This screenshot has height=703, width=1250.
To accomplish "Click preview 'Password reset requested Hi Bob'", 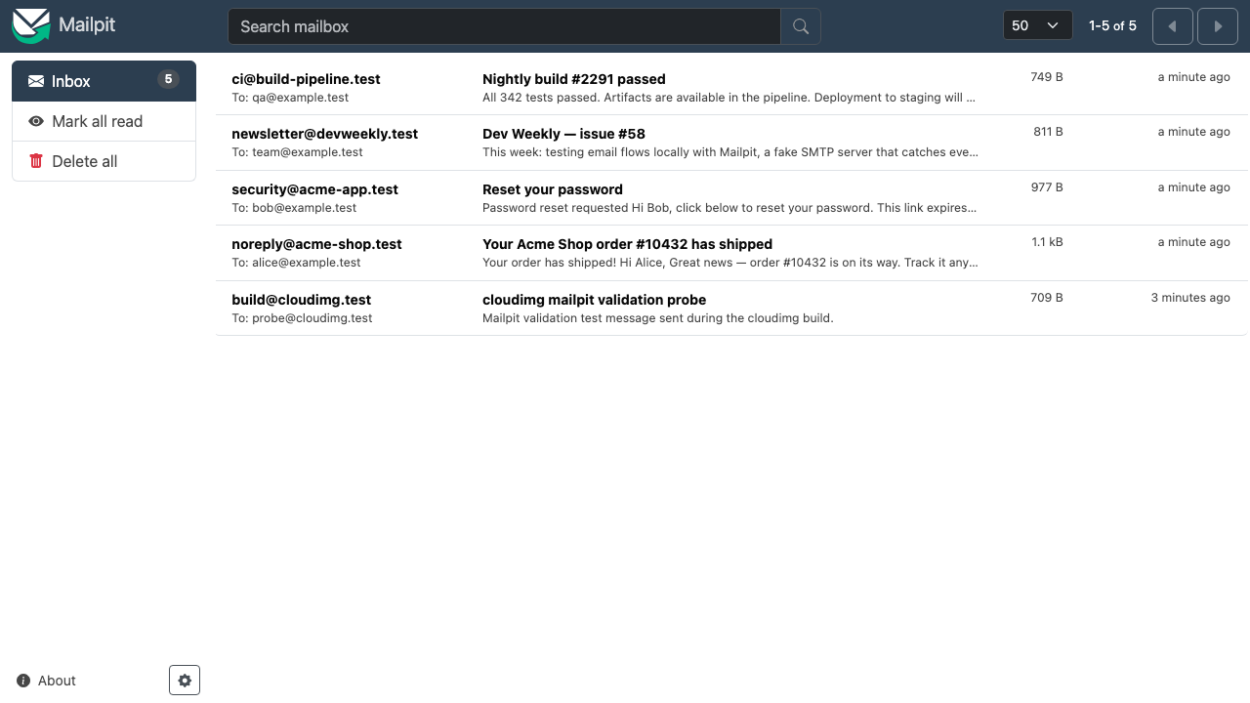I will pyautogui.click(x=577, y=208).
